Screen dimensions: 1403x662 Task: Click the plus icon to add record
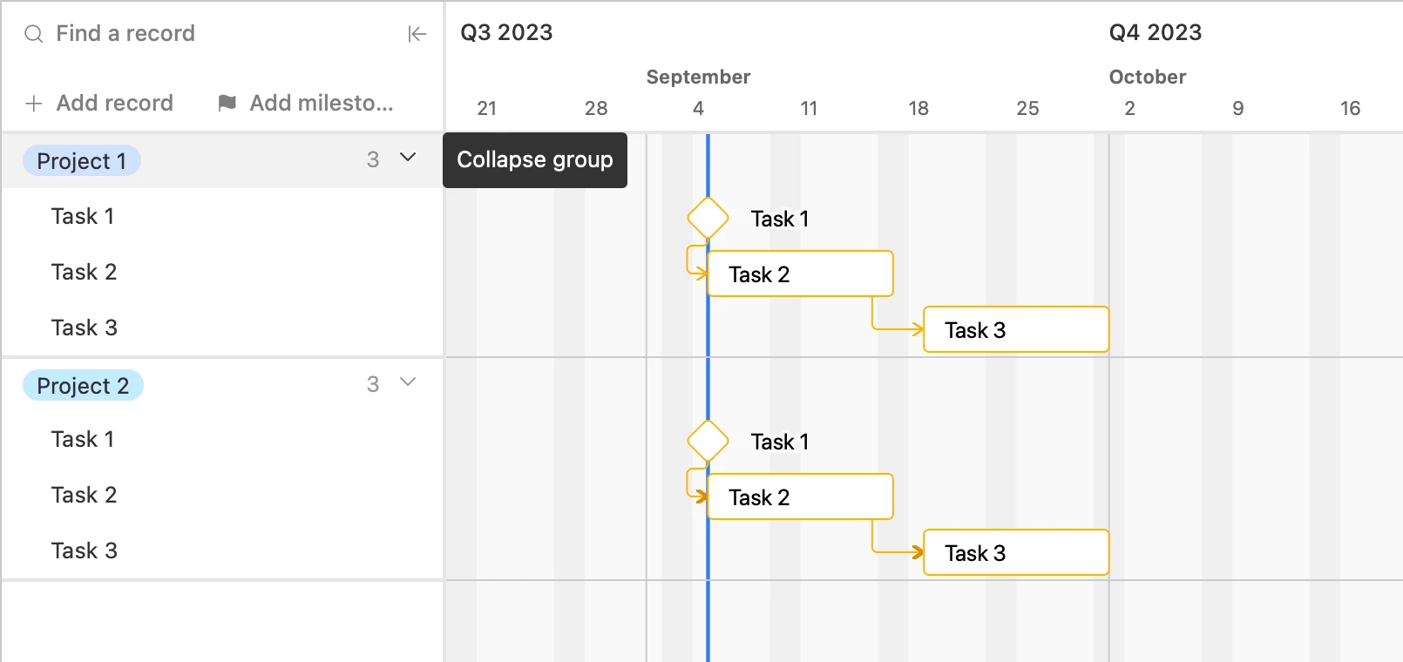[34, 104]
